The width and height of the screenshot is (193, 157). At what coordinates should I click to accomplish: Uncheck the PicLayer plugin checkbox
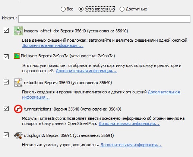6,57
